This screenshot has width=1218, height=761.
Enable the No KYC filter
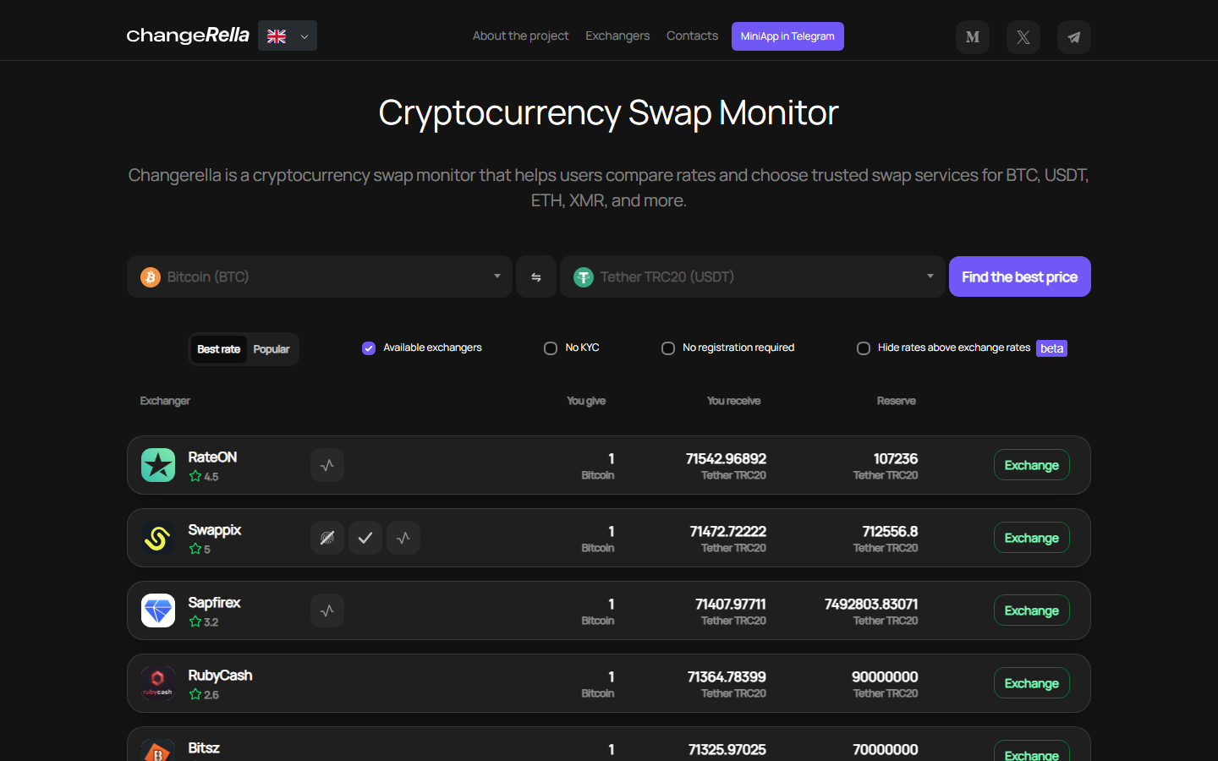pyautogui.click(x=551, y=348)
